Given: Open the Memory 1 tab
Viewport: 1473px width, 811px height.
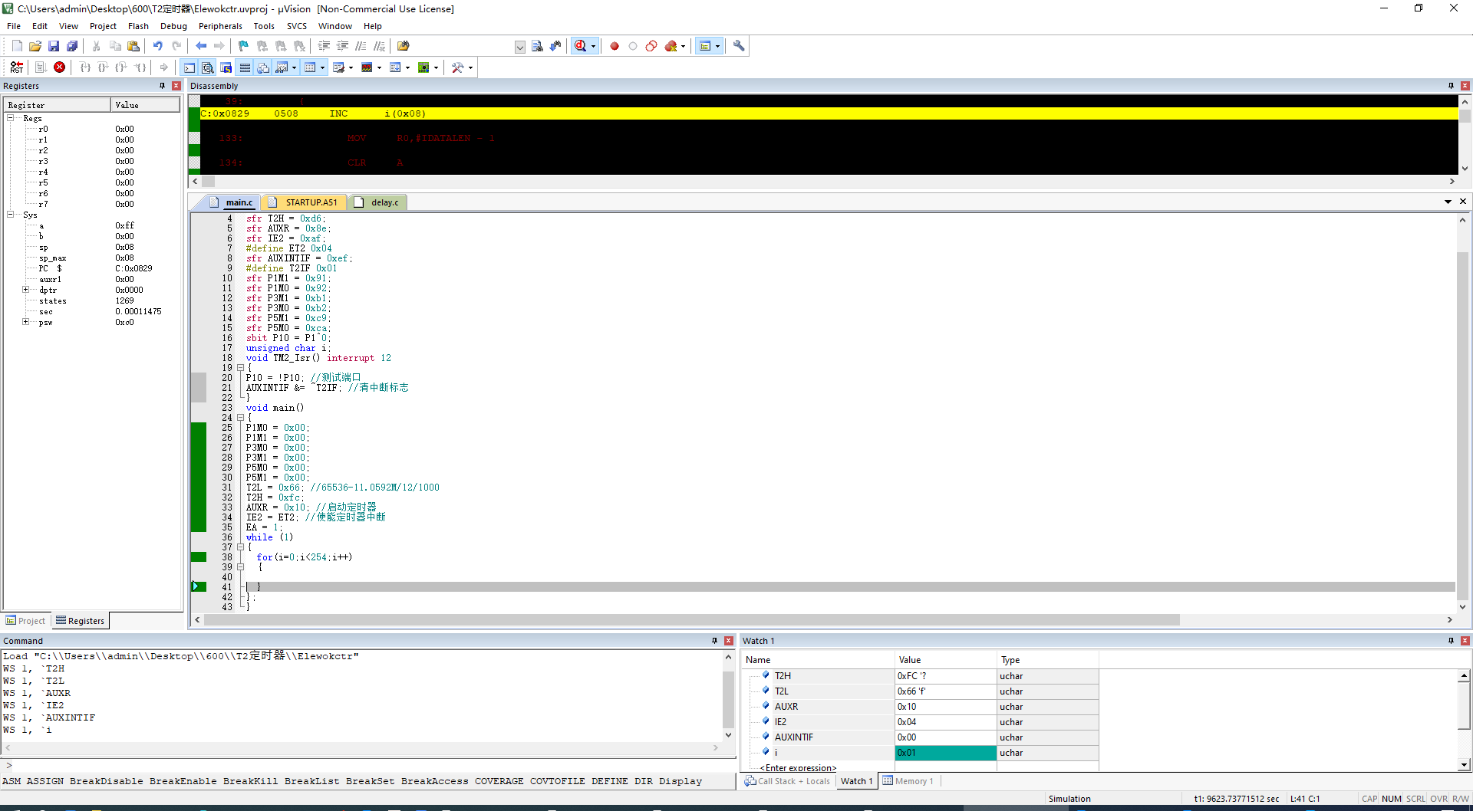Looking at the screenshot, I should pyautogui.click(x=908, y=781).
